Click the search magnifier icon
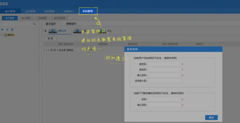The width and height of the screenshot is (240, 123). [34, 24]
